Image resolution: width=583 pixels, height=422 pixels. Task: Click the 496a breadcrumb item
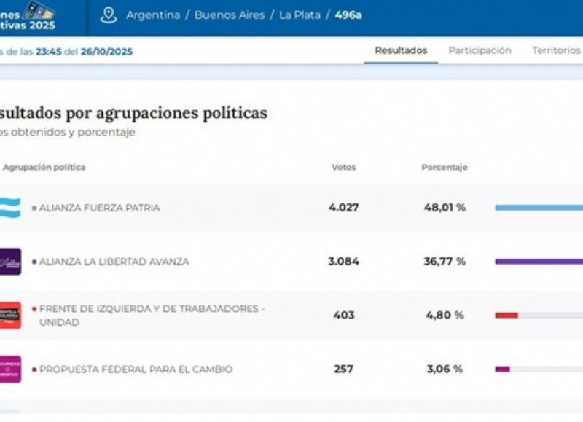tap(348, 15)
